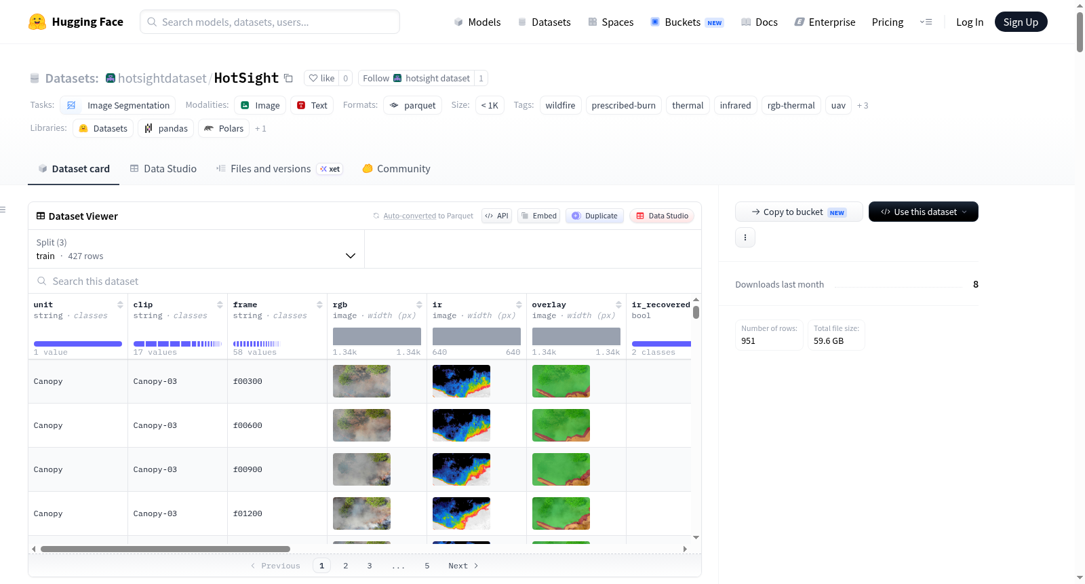Viewport: 1085px width, 584px height.
Task: Toggle the left sidebar hamburger icon
Action: click(3, 210)
